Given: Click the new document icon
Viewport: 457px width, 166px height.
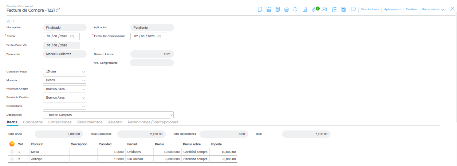Looking at the screenshot, I should (260, 9).
